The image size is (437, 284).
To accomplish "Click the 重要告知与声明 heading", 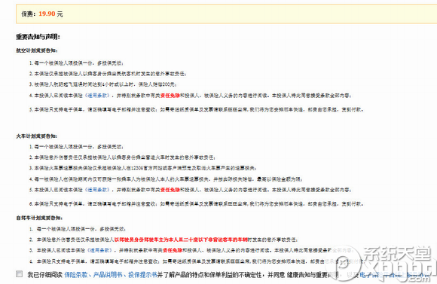I will 38,36.
